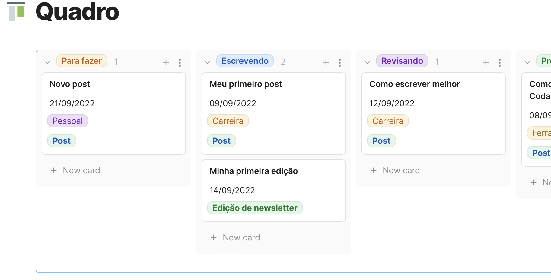Collapse the Escrevendo column via its chevron
This screenshot has height=280, width=551.
[x=207, y=63]
